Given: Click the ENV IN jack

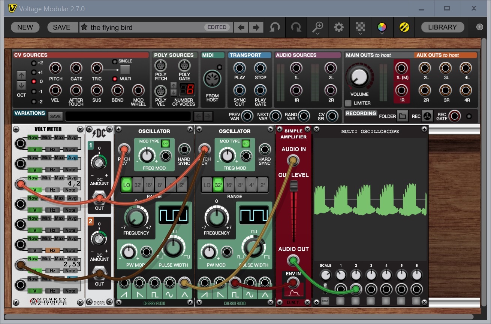Looking at the screenshot, I should click(x=293, y=282).
